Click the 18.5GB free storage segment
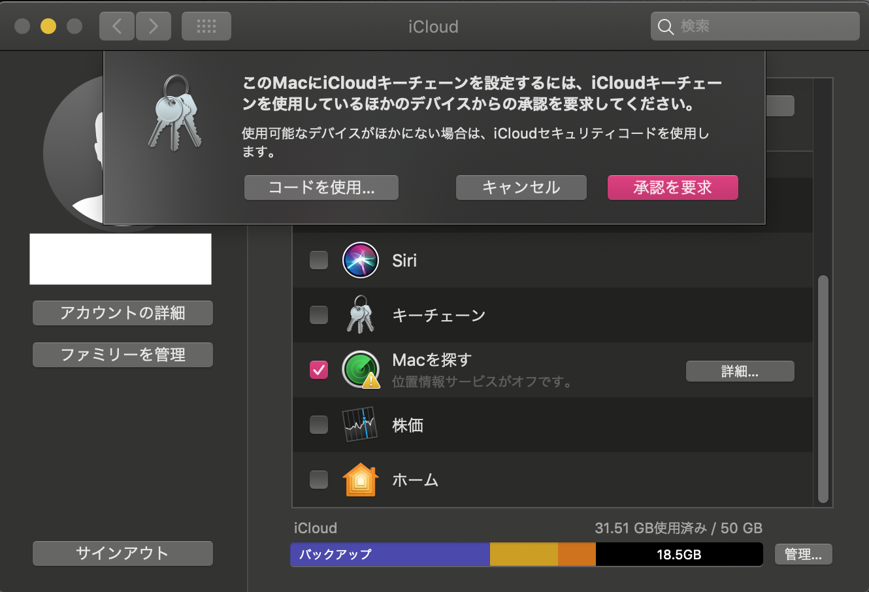 [x=679, y=554]
